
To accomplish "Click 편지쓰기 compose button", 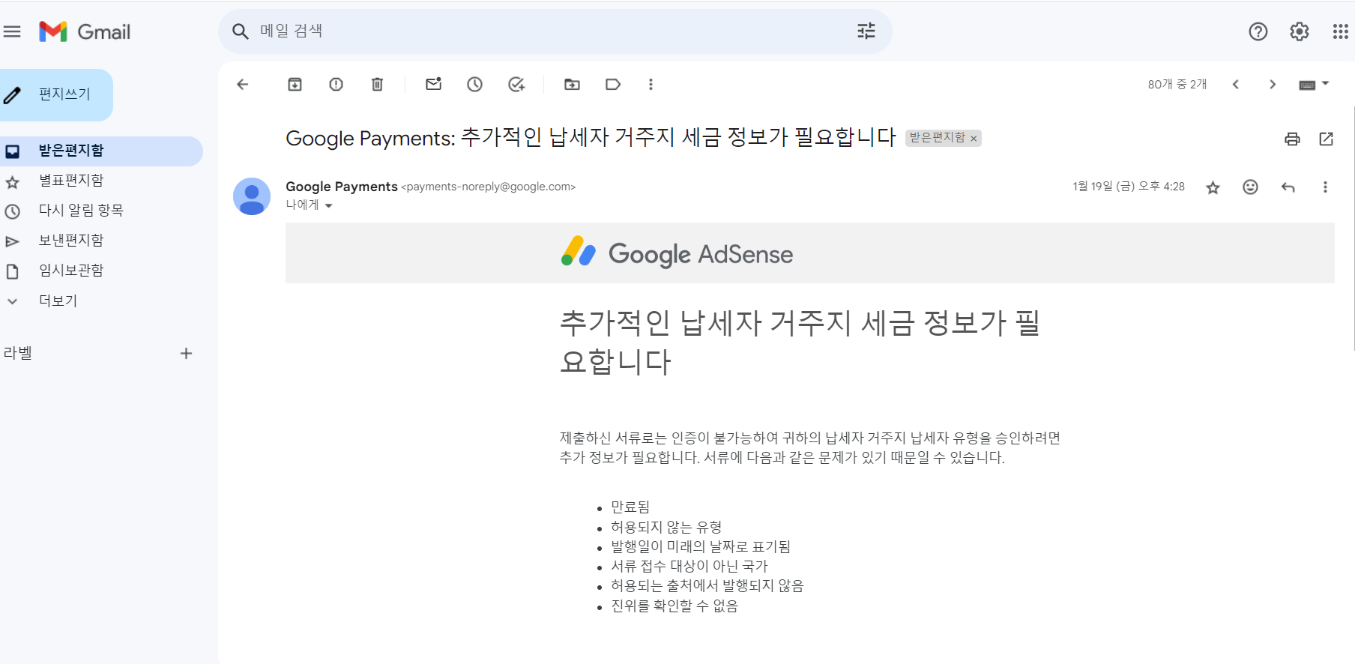I will (55, 95).
